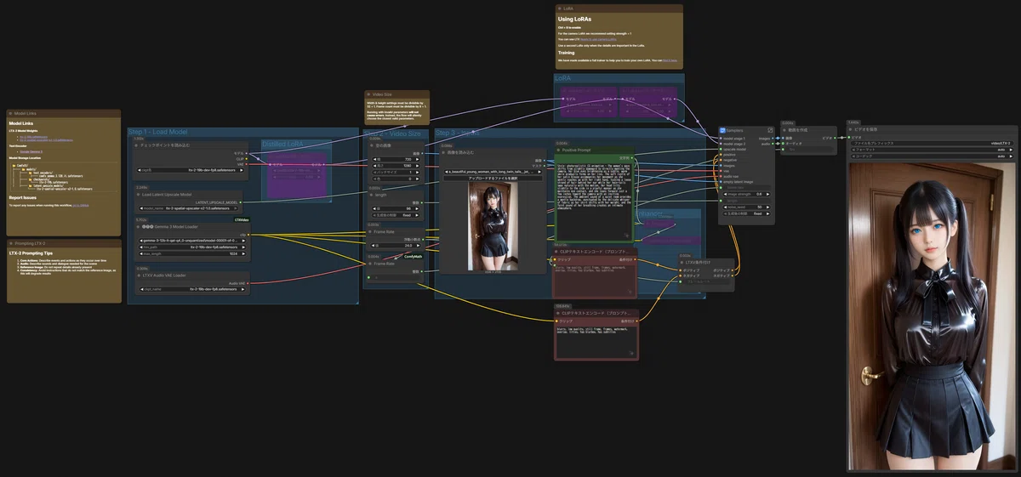Open ckpt_name dropdown in Audio VAE Loader
Image resolution: width=1021 pixels, height=477 pixels.
191,289
